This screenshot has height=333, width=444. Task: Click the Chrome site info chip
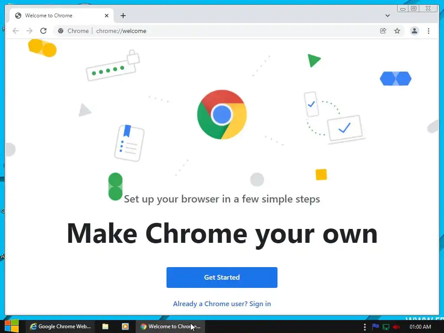click(73, 31)
